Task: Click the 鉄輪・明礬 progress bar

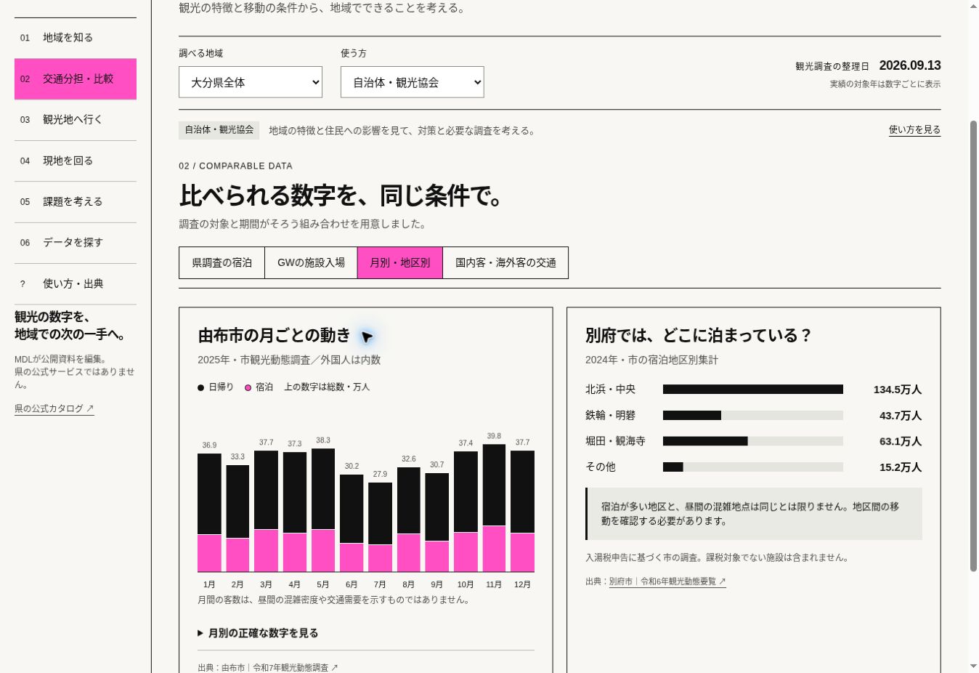Action: tap(753, 416)
